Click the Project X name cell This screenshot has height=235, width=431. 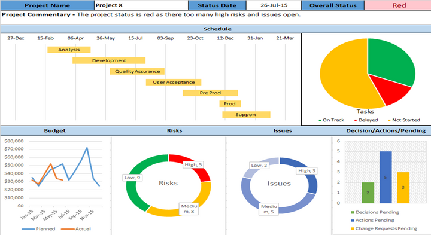141,5
